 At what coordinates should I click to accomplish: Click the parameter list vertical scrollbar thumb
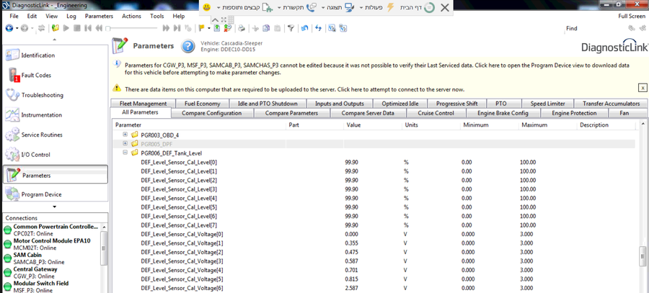coord(643,256)
